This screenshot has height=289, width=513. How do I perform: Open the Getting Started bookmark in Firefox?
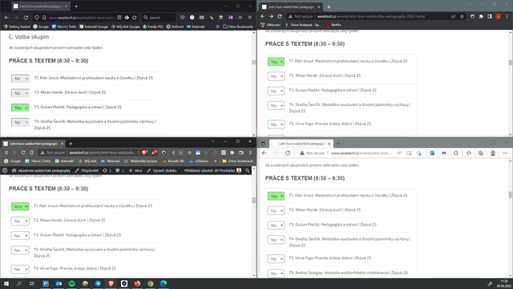[x=17, y=26]
